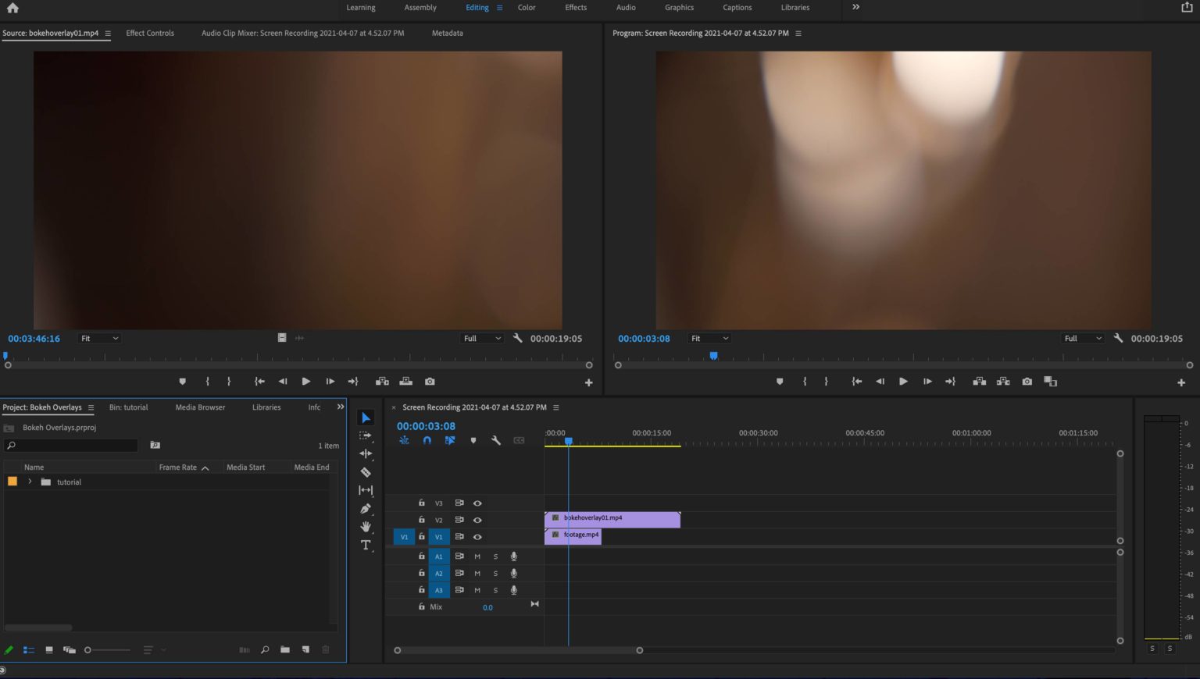Open the Source monitor Fit zoom dropdown

tap(99, 339)
